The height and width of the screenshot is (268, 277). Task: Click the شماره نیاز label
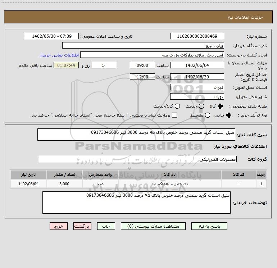(x=257, y=37)
